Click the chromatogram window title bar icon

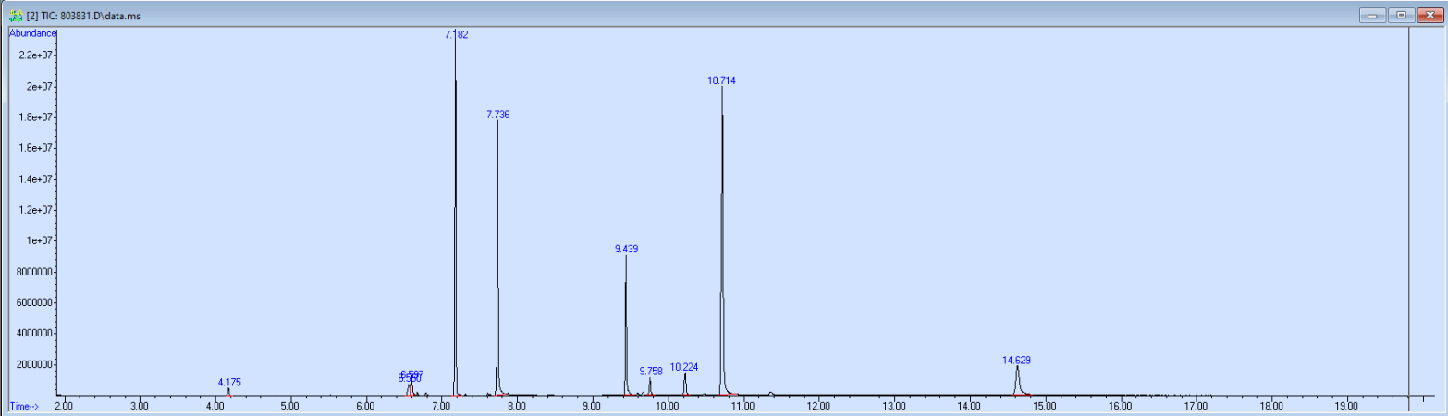click(16, 16)
